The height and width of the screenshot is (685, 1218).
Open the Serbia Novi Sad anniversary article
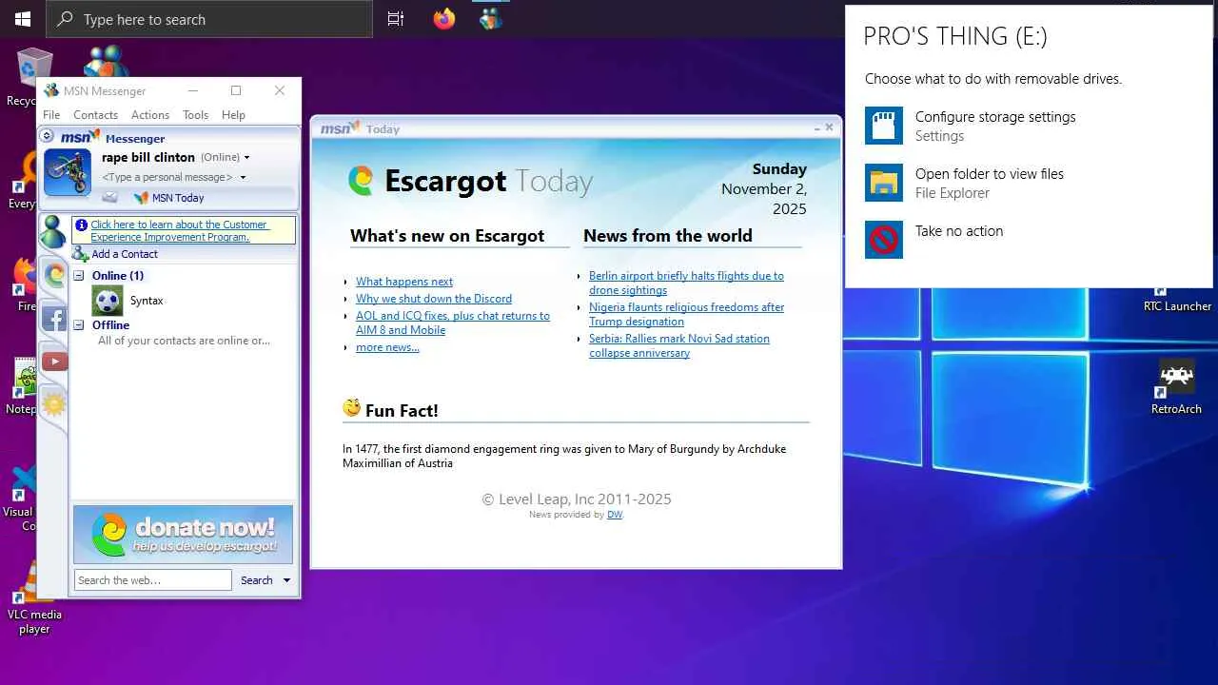pyautogui.click(x=679, y=345)
